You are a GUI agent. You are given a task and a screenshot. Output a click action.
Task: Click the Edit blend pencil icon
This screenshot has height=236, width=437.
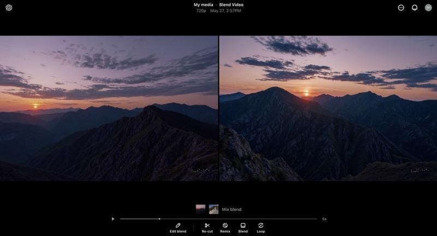pos(178,225)
